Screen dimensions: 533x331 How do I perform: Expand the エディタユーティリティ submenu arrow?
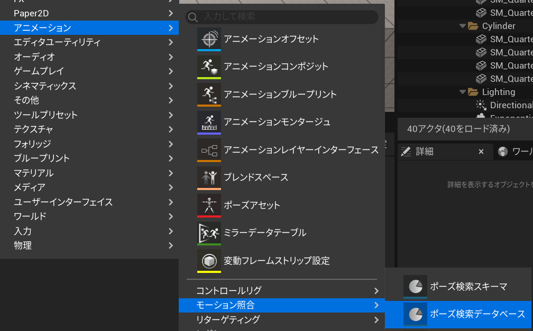(x=171, y=42)
